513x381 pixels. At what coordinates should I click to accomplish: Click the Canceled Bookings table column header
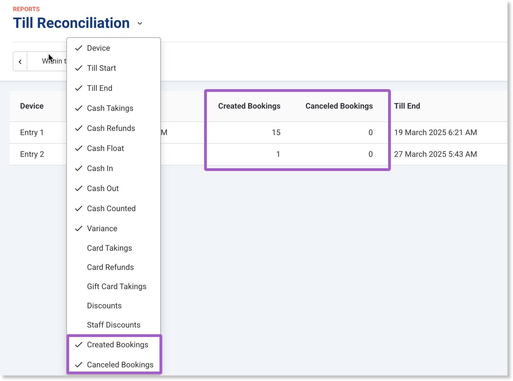tap(339, 106)
